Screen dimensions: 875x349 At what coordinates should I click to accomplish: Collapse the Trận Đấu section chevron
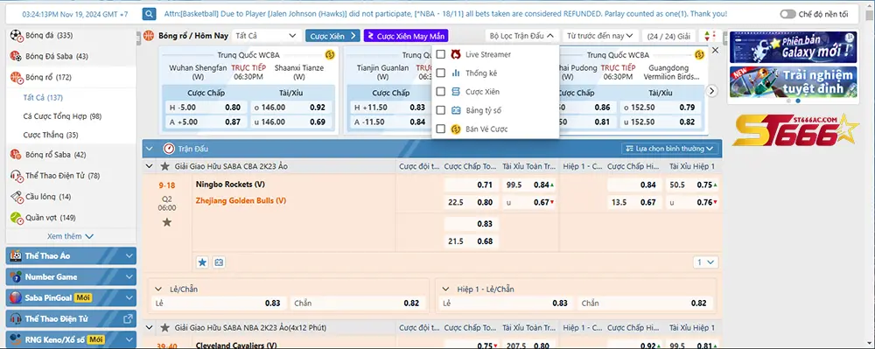coord(149,149)
